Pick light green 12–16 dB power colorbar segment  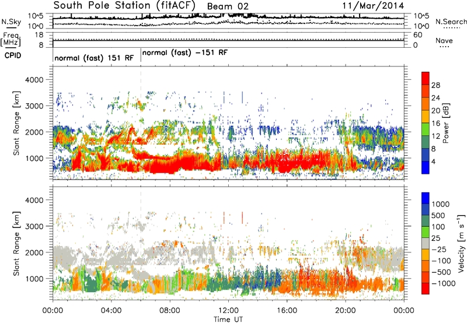coord(426,129)
